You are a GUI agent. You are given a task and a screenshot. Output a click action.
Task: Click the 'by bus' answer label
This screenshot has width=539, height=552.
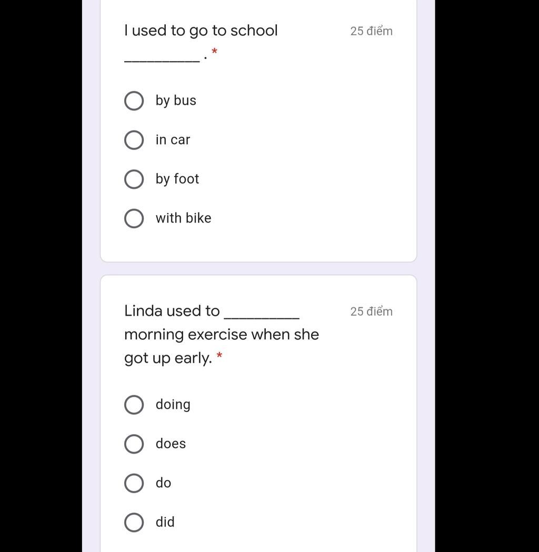(176, 101)
